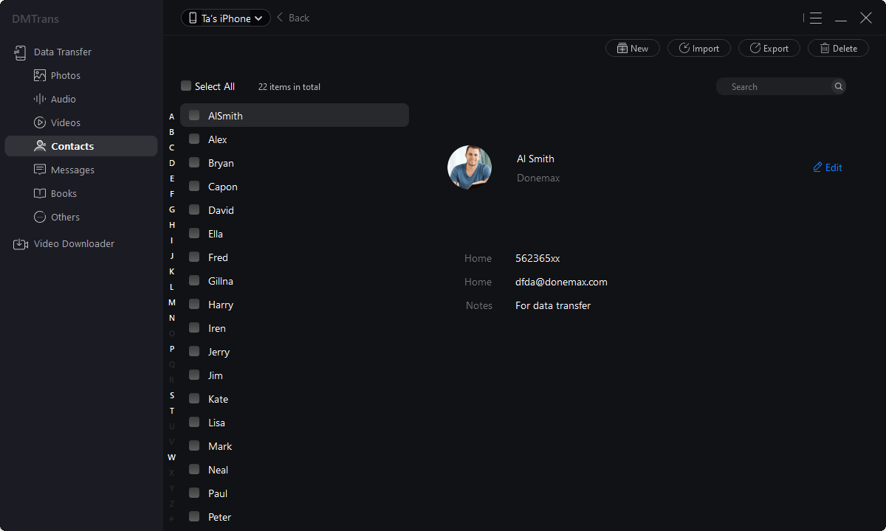Export contacts with the Export button

click(769, 48)
